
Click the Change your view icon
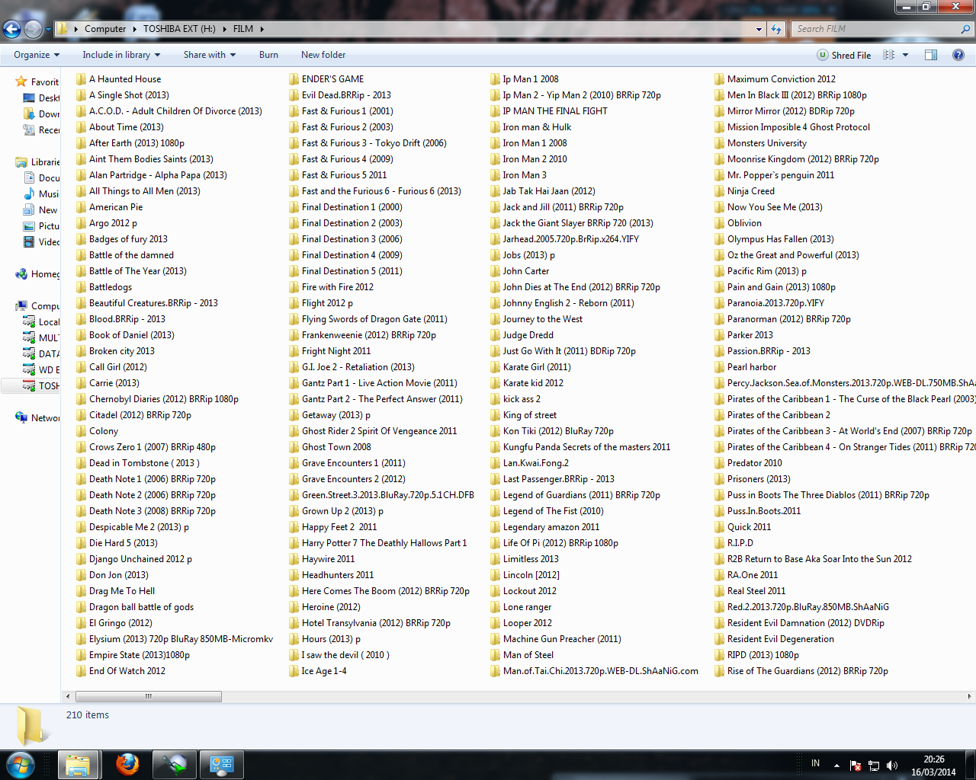888,55
